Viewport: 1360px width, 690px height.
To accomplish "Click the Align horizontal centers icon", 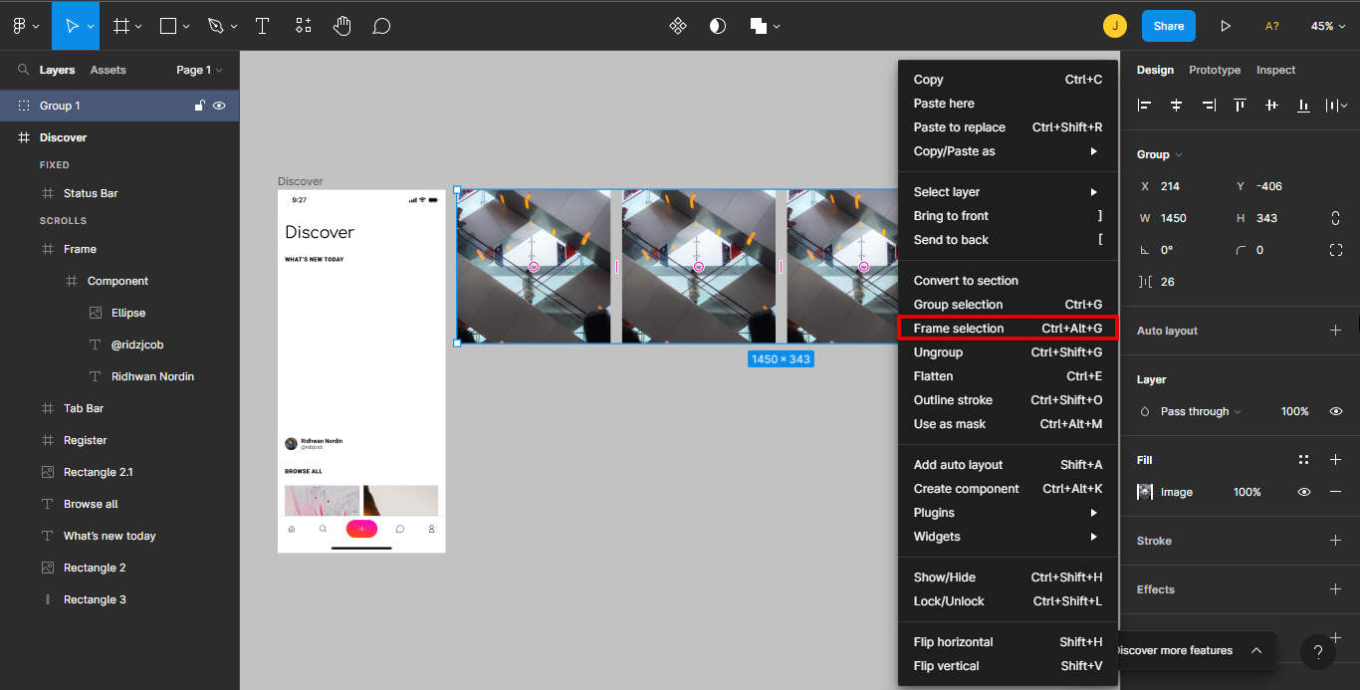I will point(1176,105).
